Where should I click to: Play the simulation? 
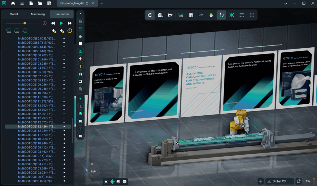click(61, 23)
